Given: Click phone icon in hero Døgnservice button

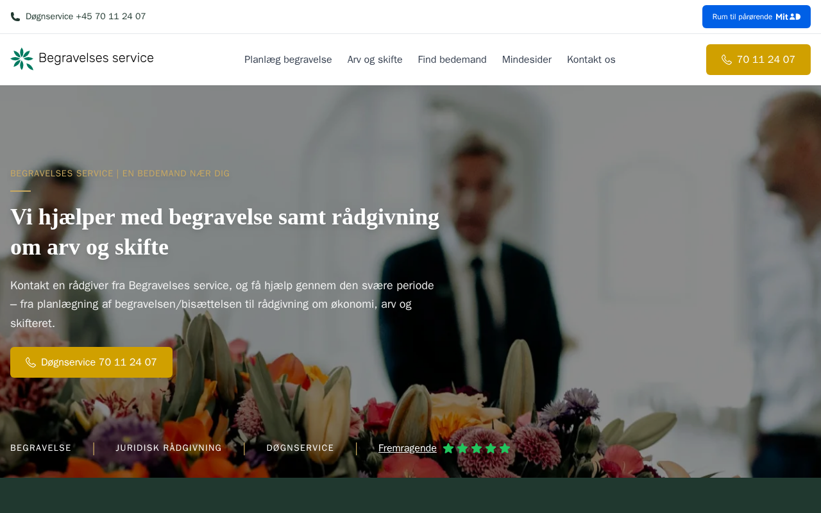Looking at the screenshot, I should click(x=31, y=362).
